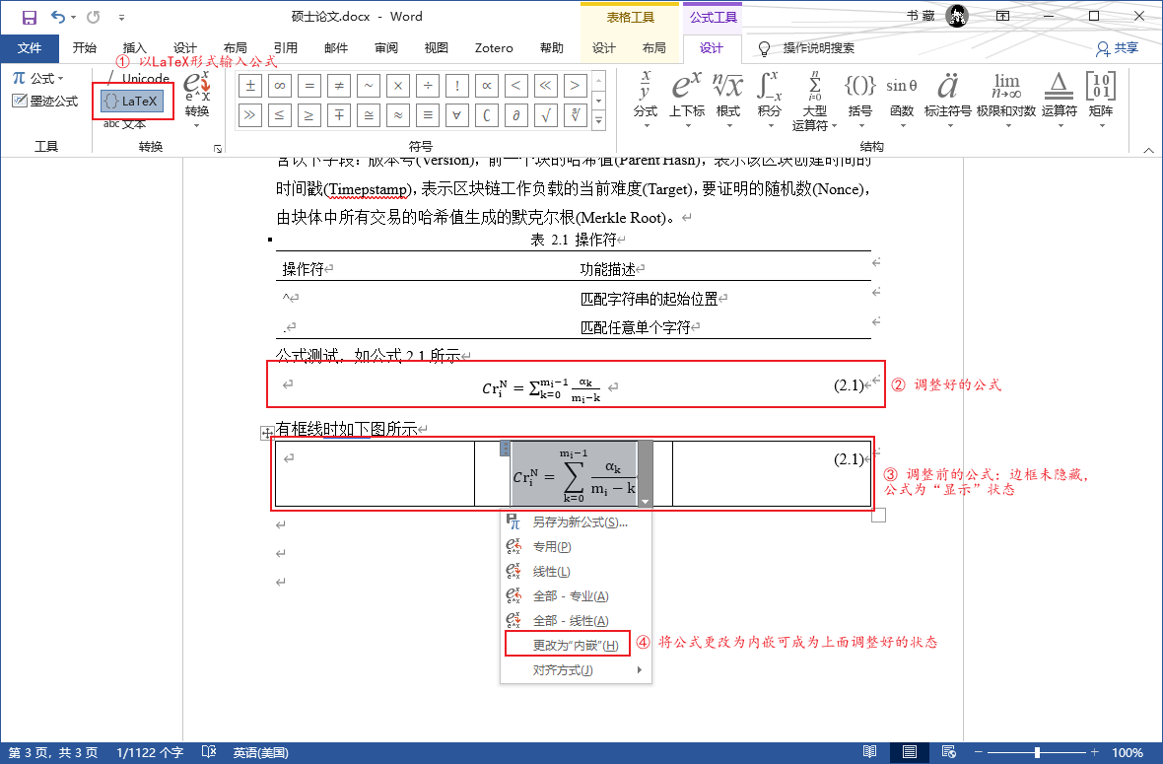The image size is (1163, 764).
Task: Switch to the Zotero ribbon tab
Action: point(493,47)
